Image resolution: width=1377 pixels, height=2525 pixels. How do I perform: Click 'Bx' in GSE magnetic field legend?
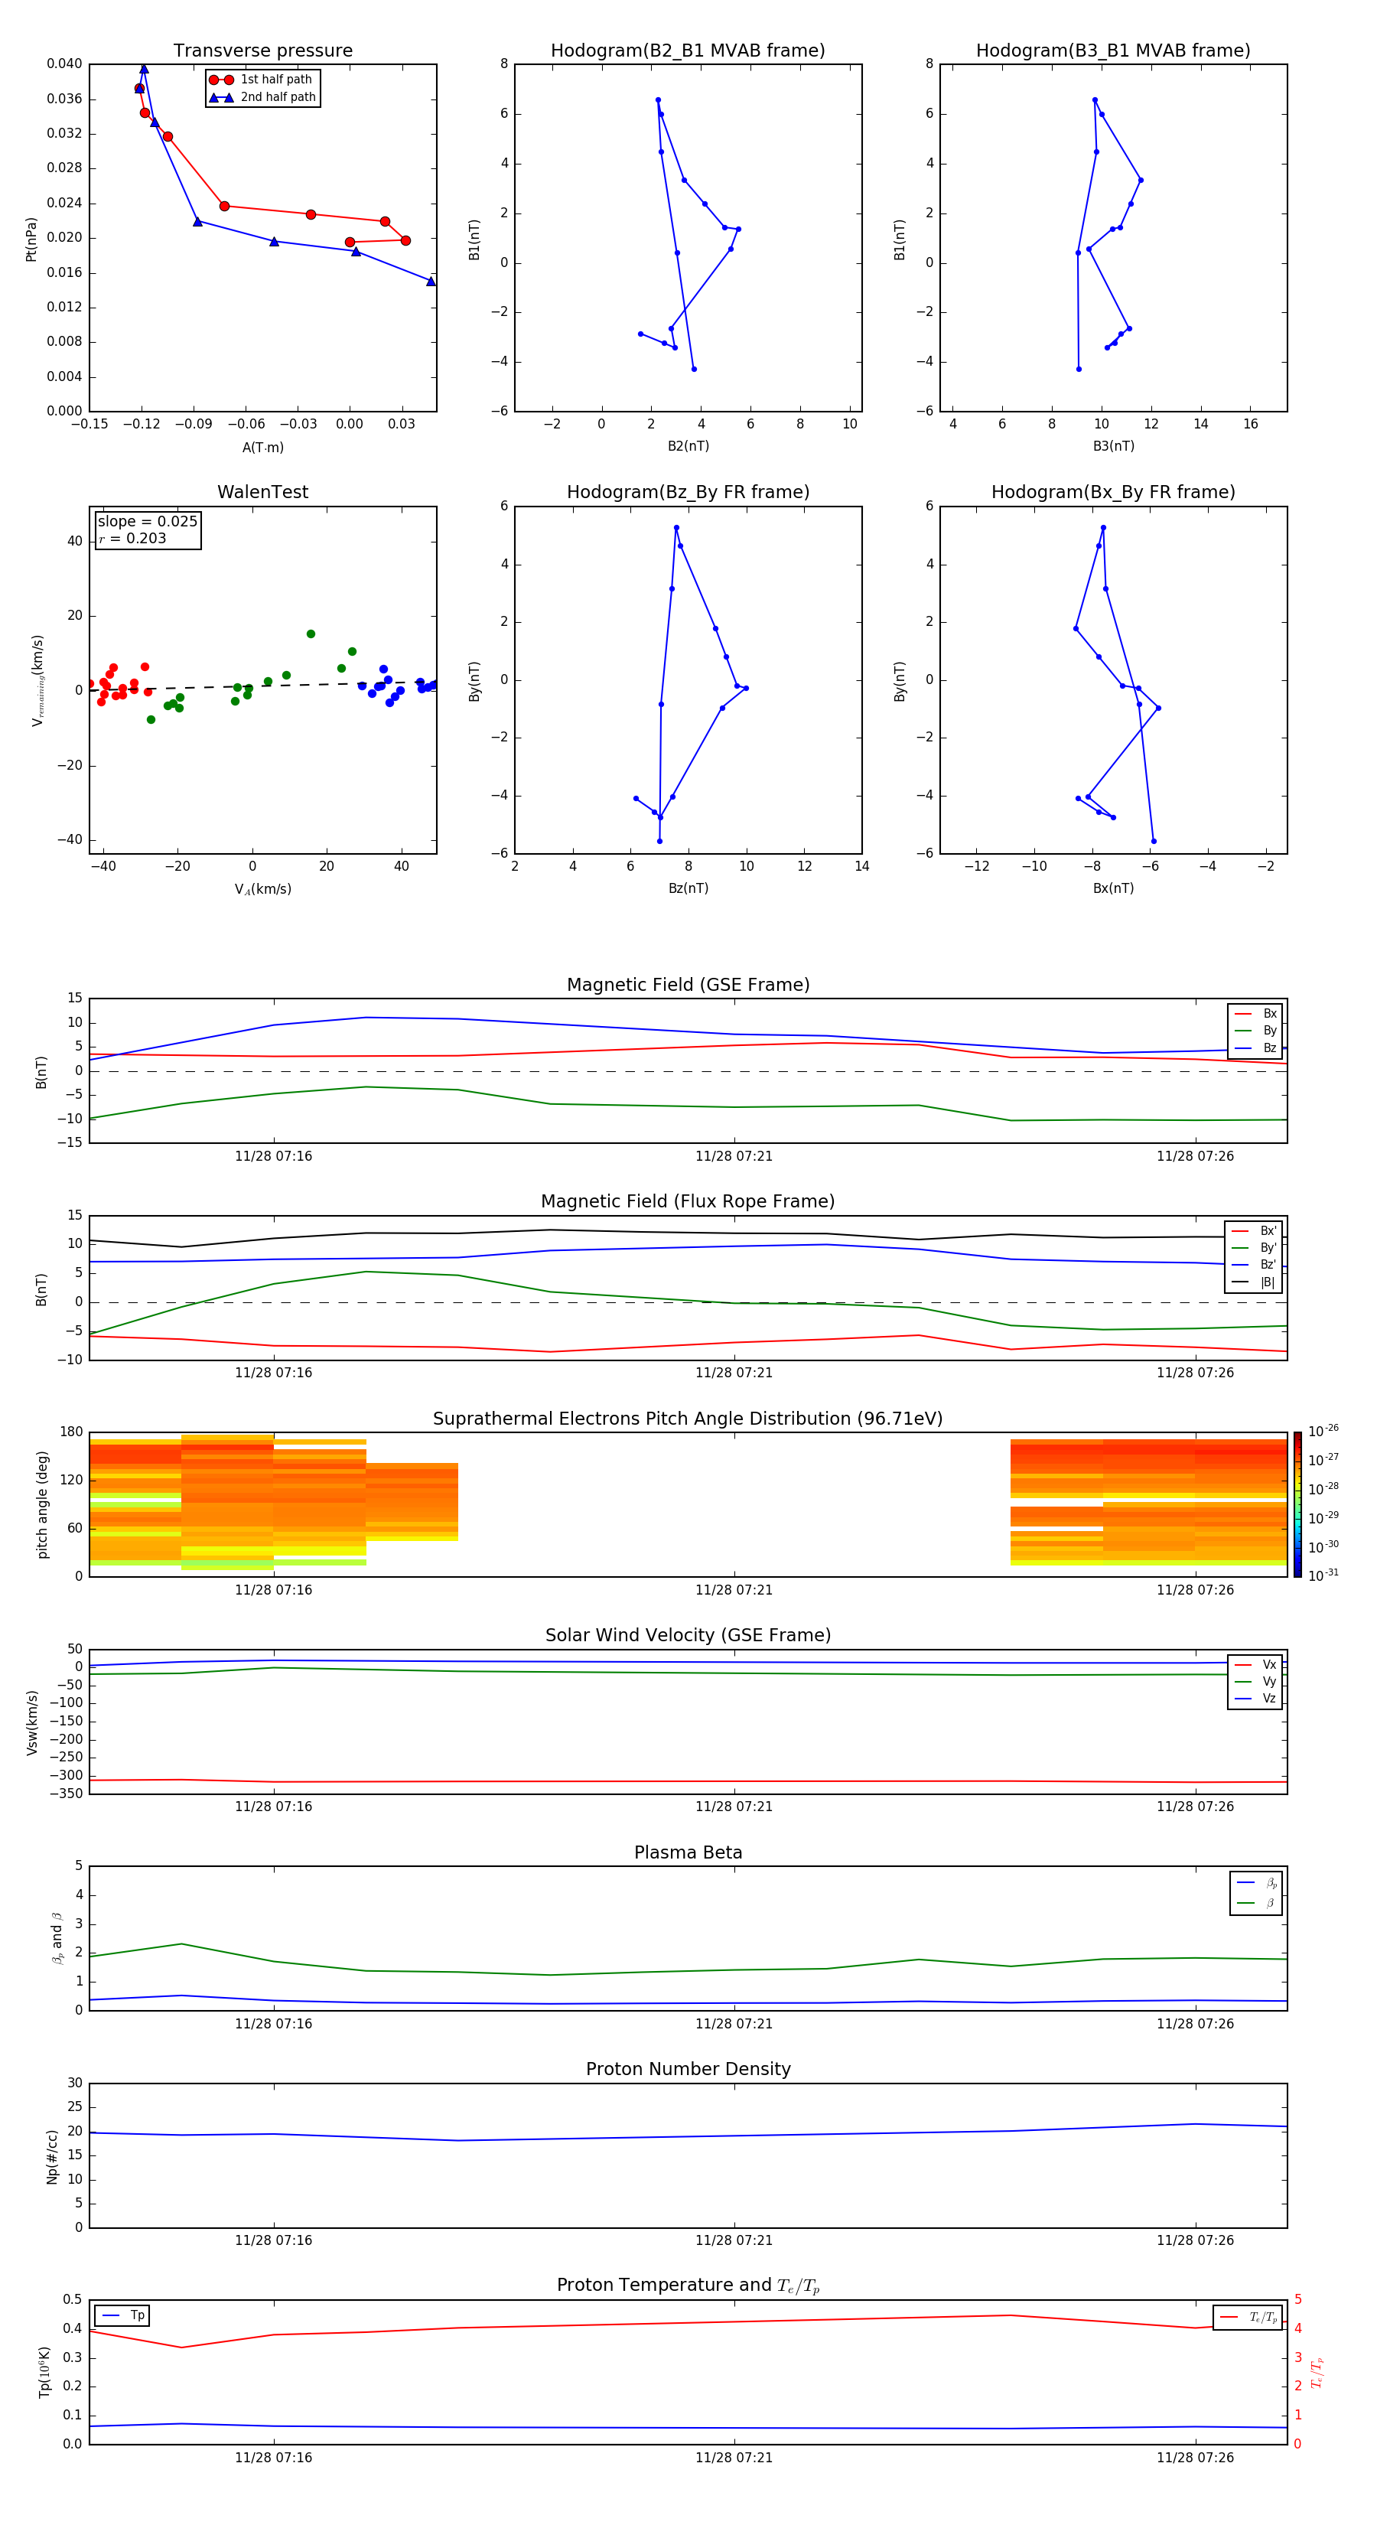(x=1255, y=1014)
